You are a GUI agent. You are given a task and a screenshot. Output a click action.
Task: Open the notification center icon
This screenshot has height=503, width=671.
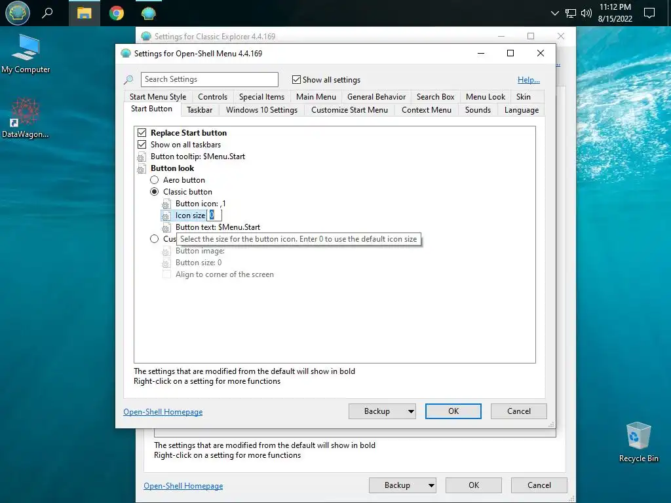click(649, 13)
